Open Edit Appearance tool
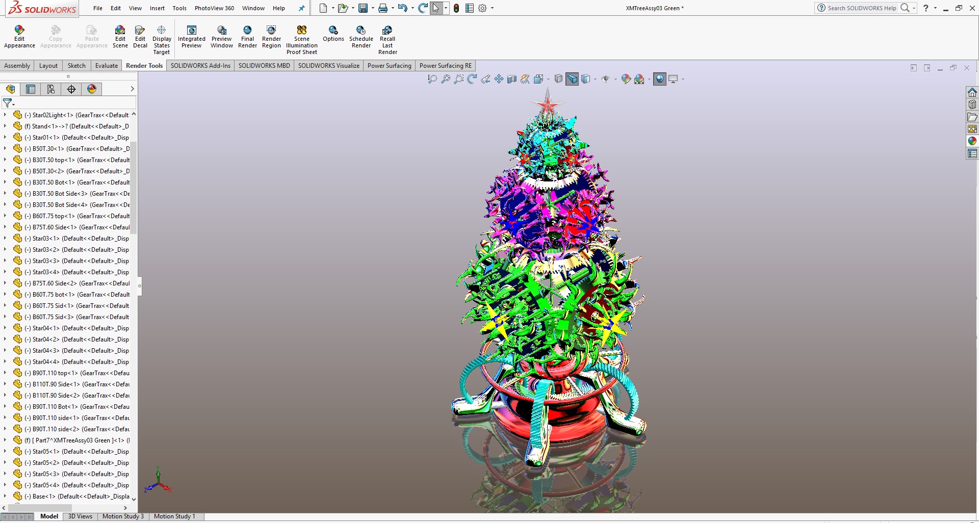This screenshot has width=979, height=523. click(x=19, y=37)
